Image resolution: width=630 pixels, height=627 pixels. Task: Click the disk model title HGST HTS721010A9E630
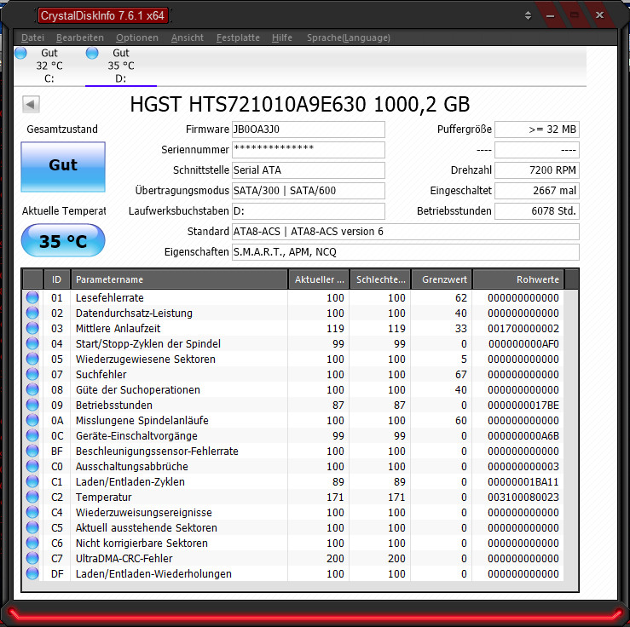(x=300, y=105)
